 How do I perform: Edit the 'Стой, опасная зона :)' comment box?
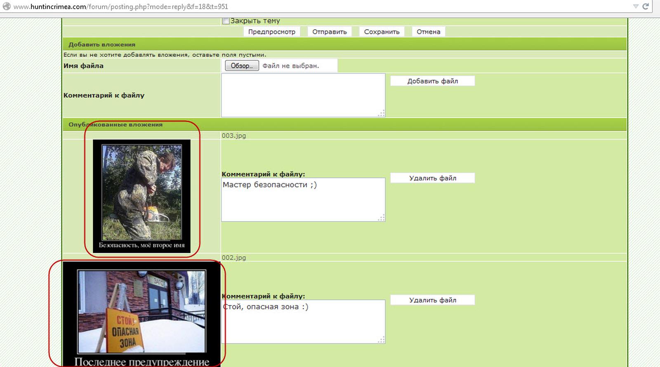point(303,322)
